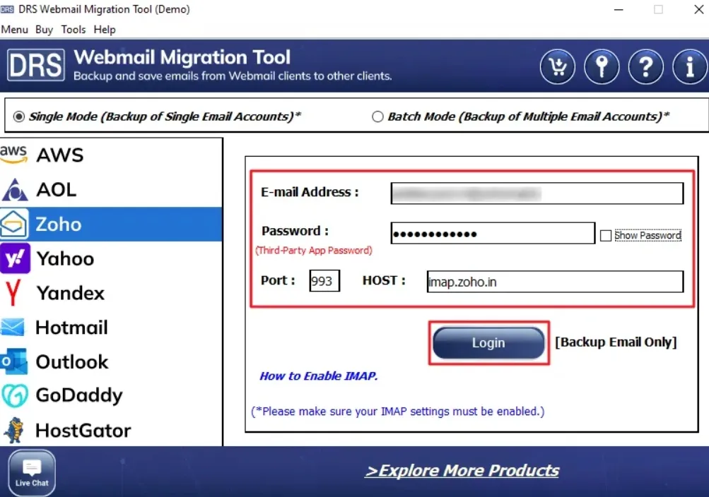The width and height of the screenshot is (709, 497).
Task: Enable Single Mode radio button
Action: click(19, 116)
